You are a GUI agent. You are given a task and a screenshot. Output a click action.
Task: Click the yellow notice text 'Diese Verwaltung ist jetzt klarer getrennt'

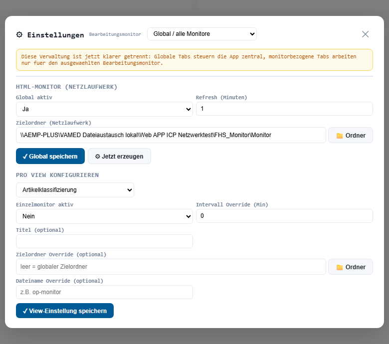click(86, 56)
